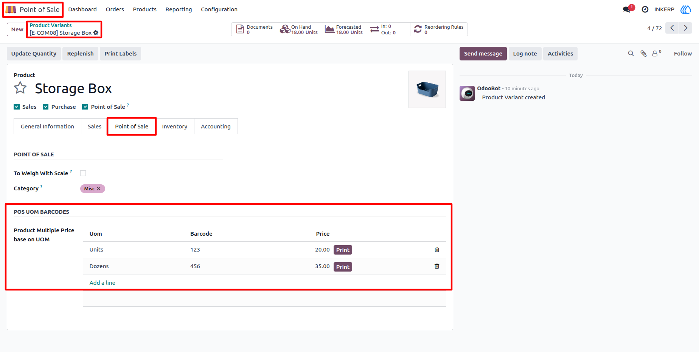
Task: Open the Configuration menu
Action: (219, 9)
